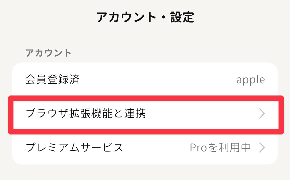The height and width of the screenshot is (180, 290).
Task: Open the プレミアムサービス row
Action: (x=144, y=148)
